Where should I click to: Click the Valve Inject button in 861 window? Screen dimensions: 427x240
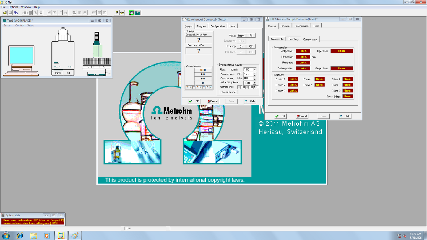point(241,35)
